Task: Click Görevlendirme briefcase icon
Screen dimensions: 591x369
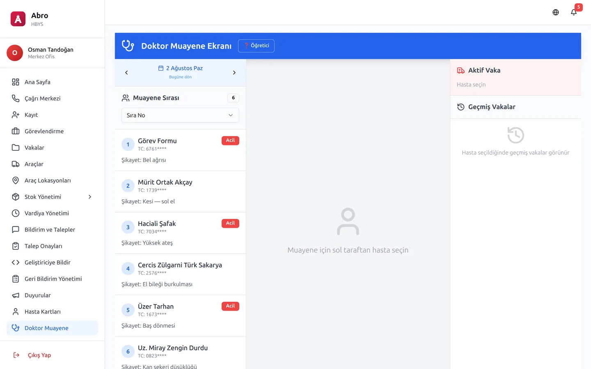Action: point(16,131)
